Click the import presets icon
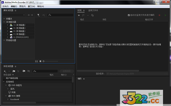171x106 pixels. [x=24, y=71]
